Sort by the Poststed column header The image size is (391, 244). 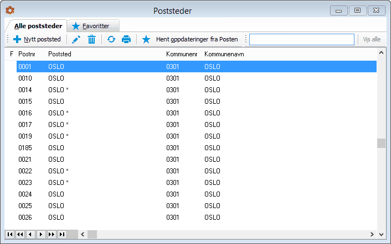60,54
